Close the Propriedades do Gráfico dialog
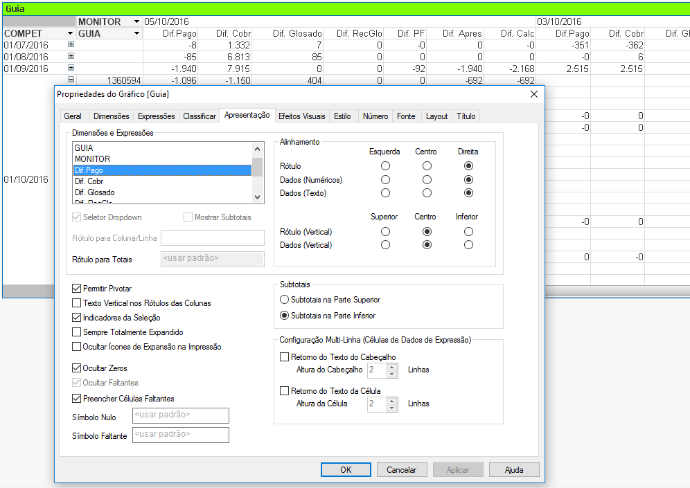690x488 pixels. coord(533,94)
